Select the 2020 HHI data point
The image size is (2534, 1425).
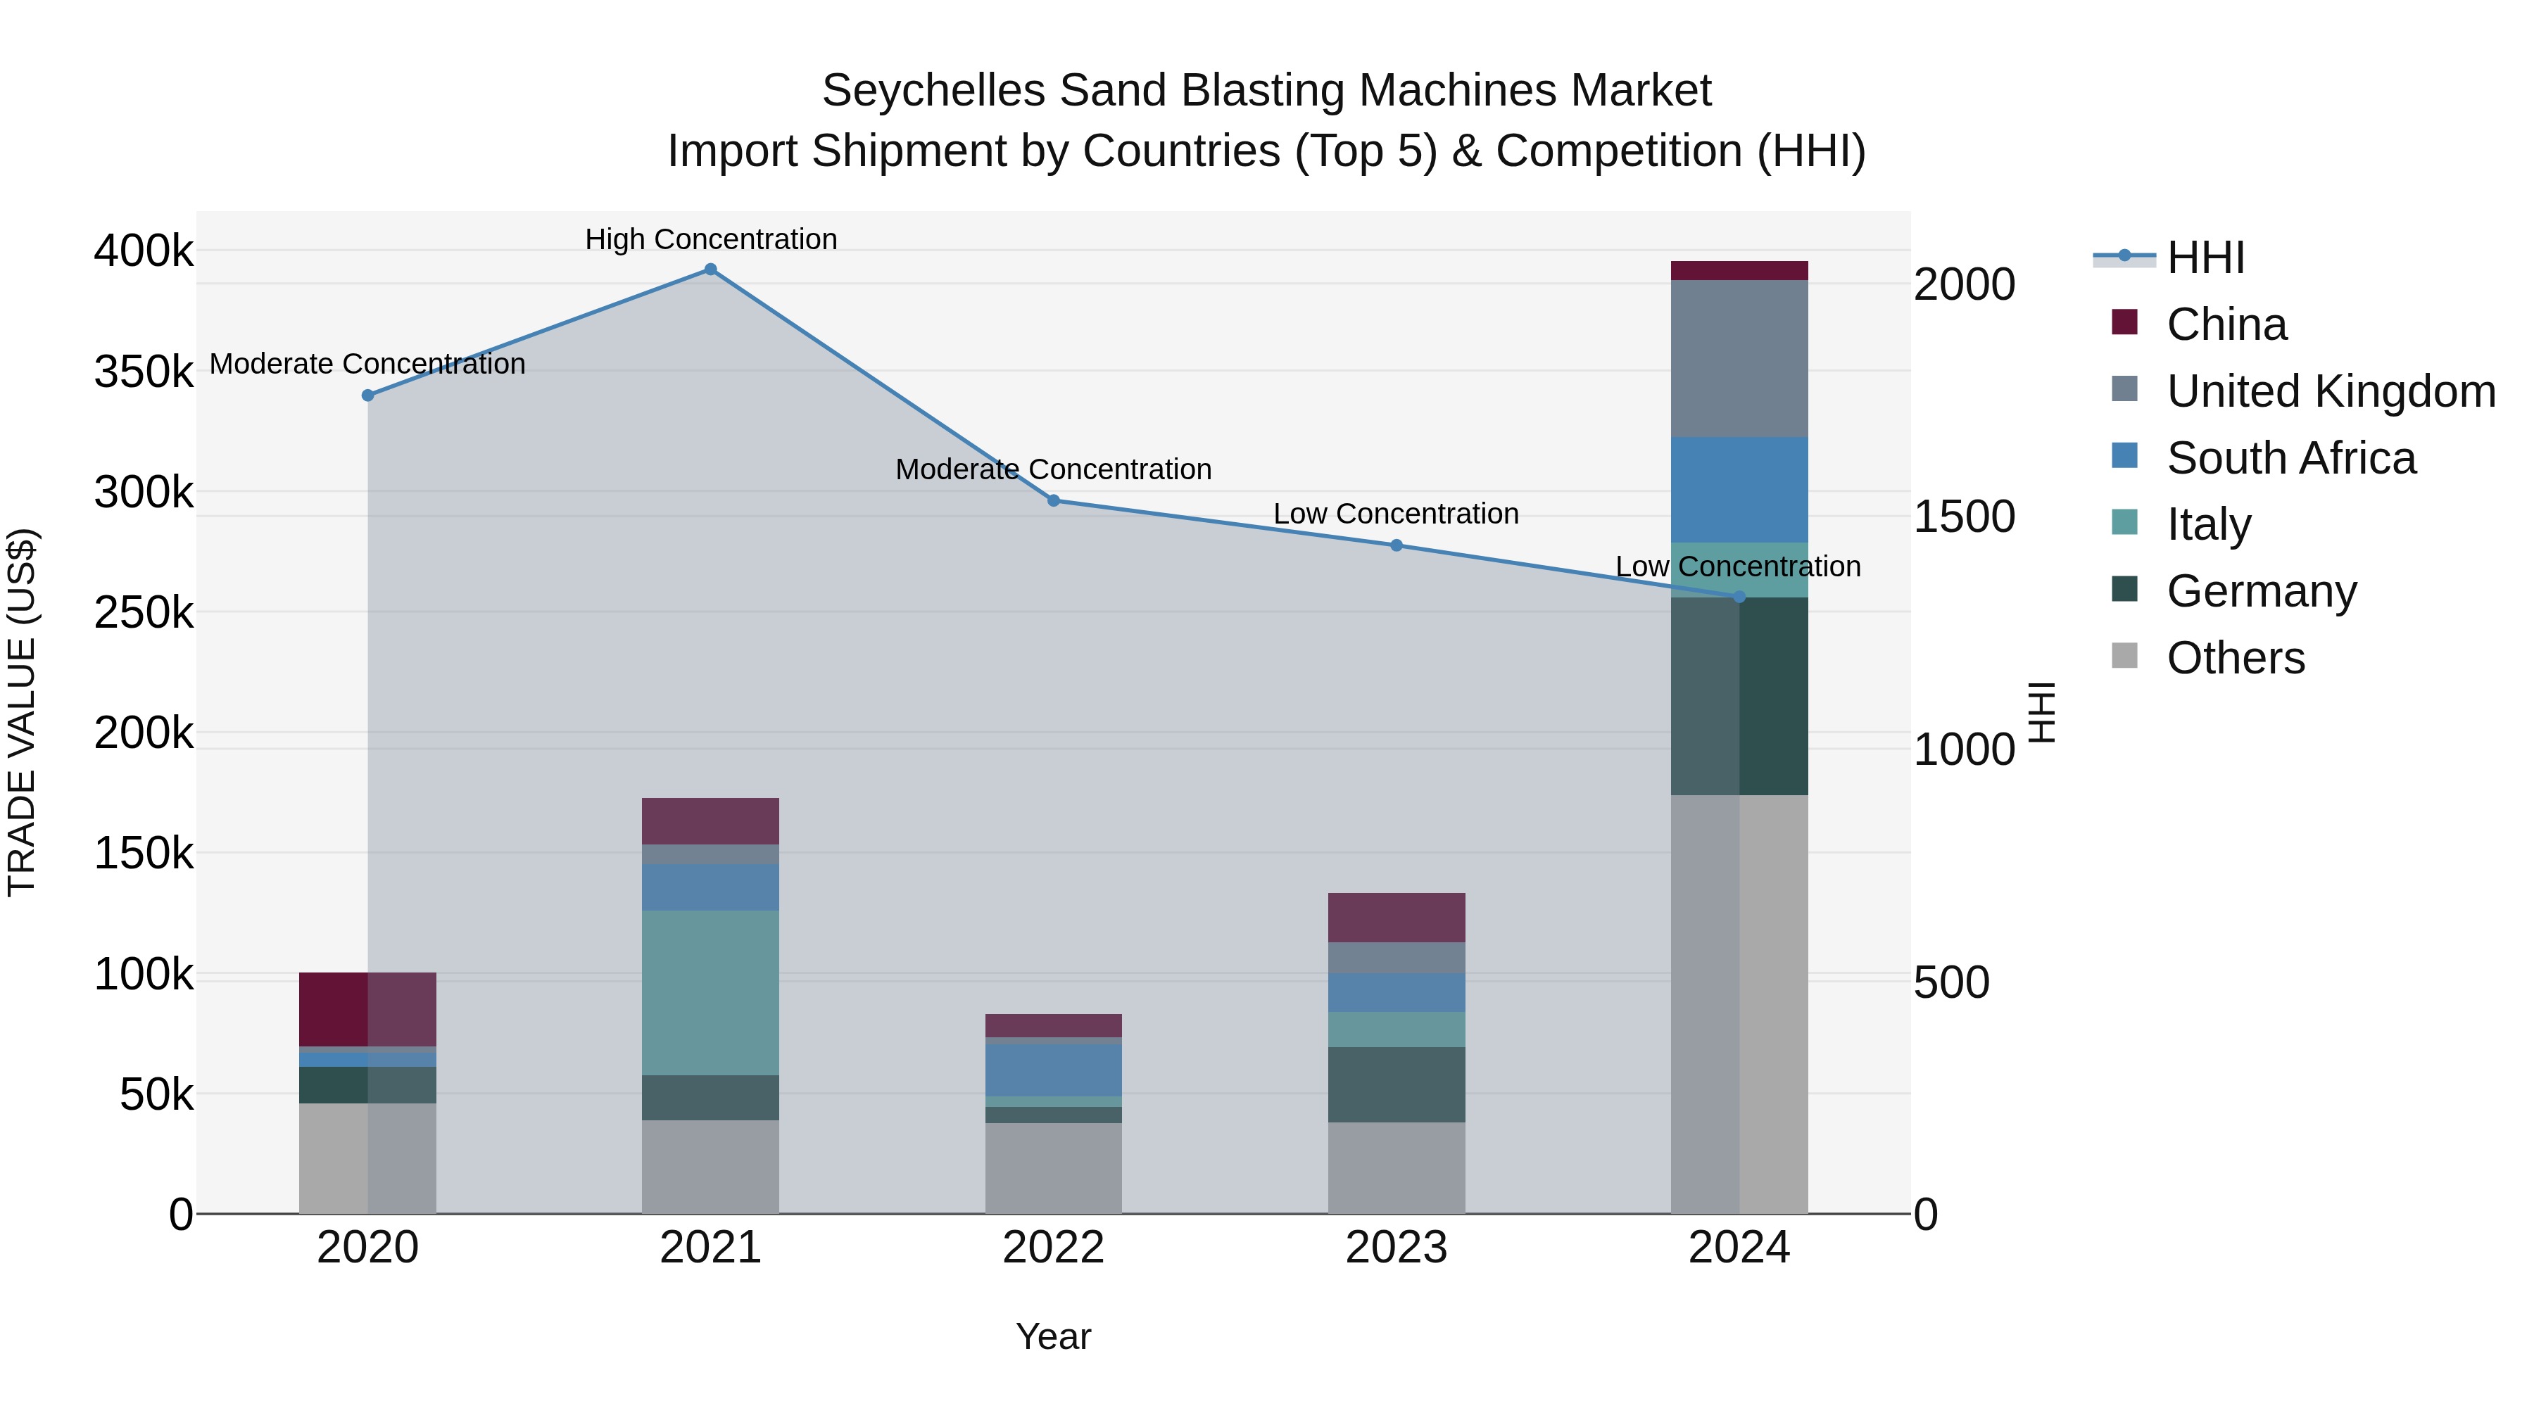(368, 395)
